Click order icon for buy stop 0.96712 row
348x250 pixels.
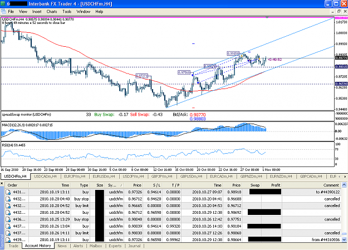click(8, 199)
